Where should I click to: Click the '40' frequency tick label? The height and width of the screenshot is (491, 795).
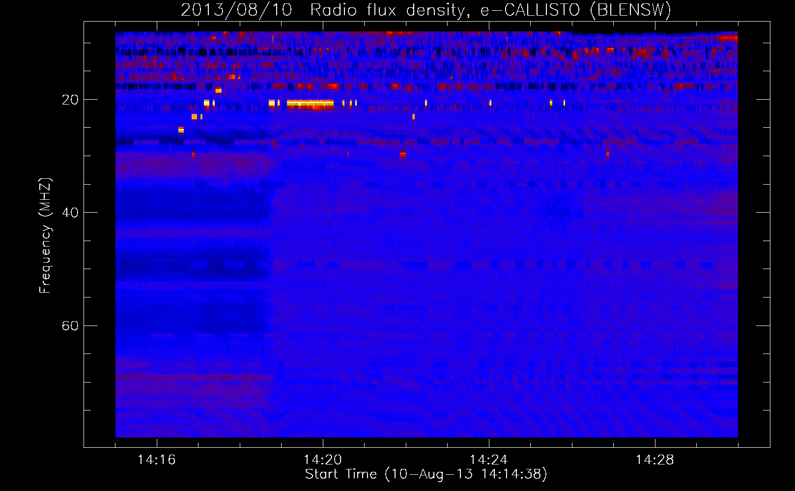pos(70,213)
